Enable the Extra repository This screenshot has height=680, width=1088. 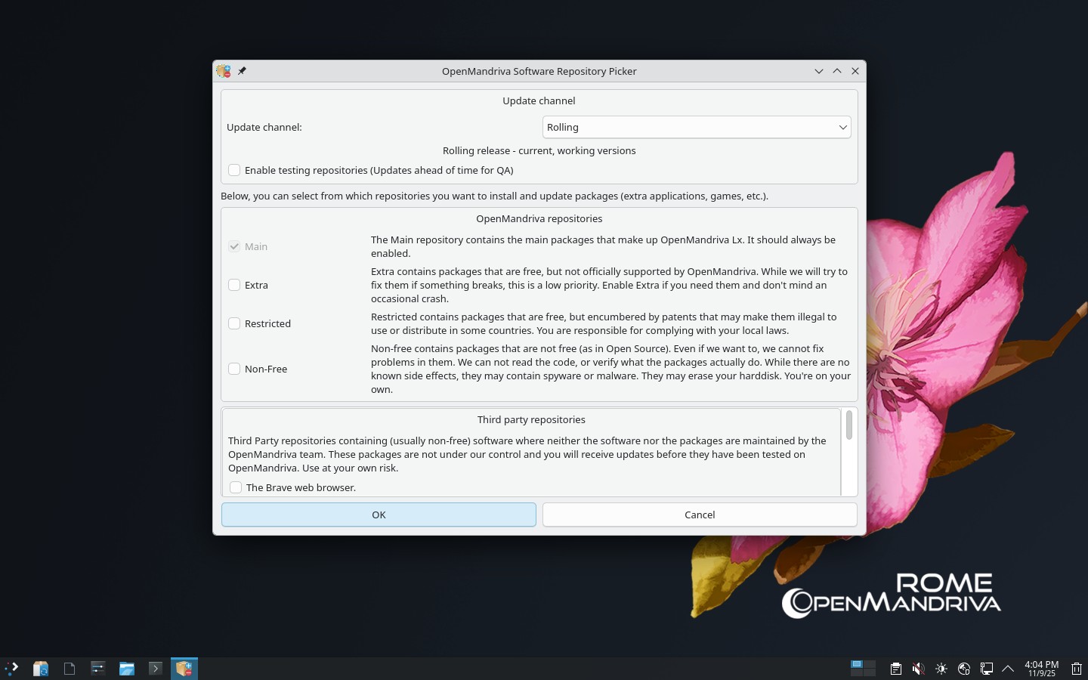click(235, 285)
